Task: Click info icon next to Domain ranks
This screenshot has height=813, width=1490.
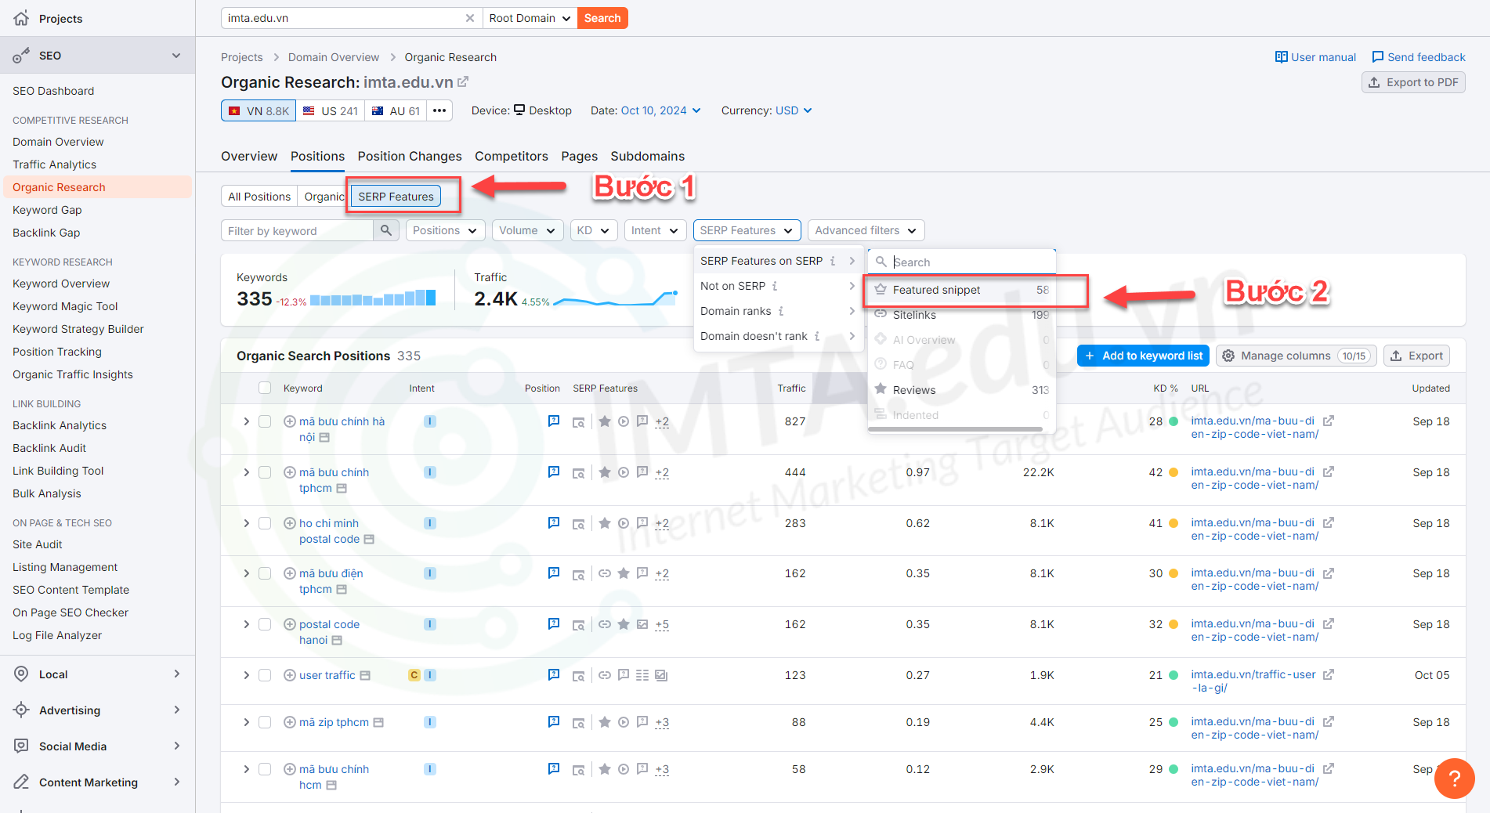Action: (x=781, y=311)
